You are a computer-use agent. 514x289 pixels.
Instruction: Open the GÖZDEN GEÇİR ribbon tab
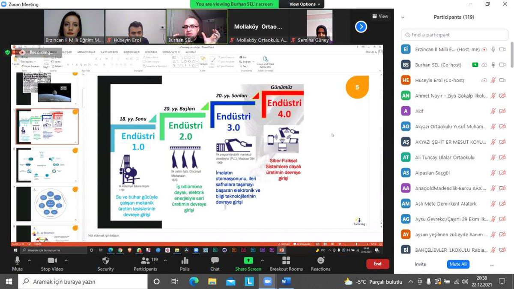pyautogui.click(x=132, y=52)
